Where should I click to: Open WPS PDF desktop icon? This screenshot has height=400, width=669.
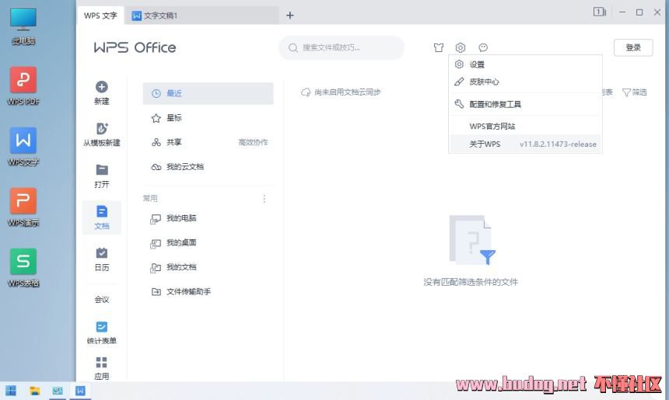tap(23, 86)
